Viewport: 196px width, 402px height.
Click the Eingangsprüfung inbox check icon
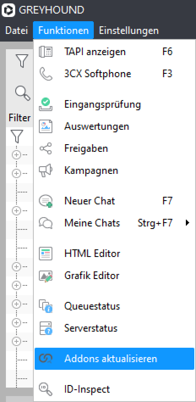[x=46, y=105]
